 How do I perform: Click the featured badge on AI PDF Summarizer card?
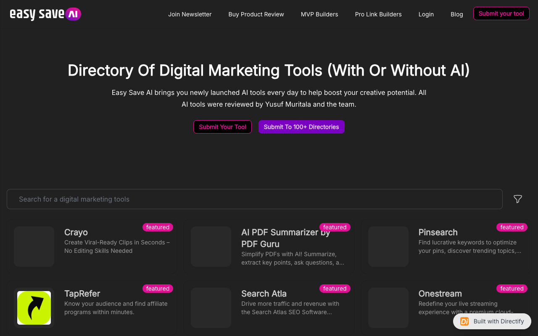335,227
